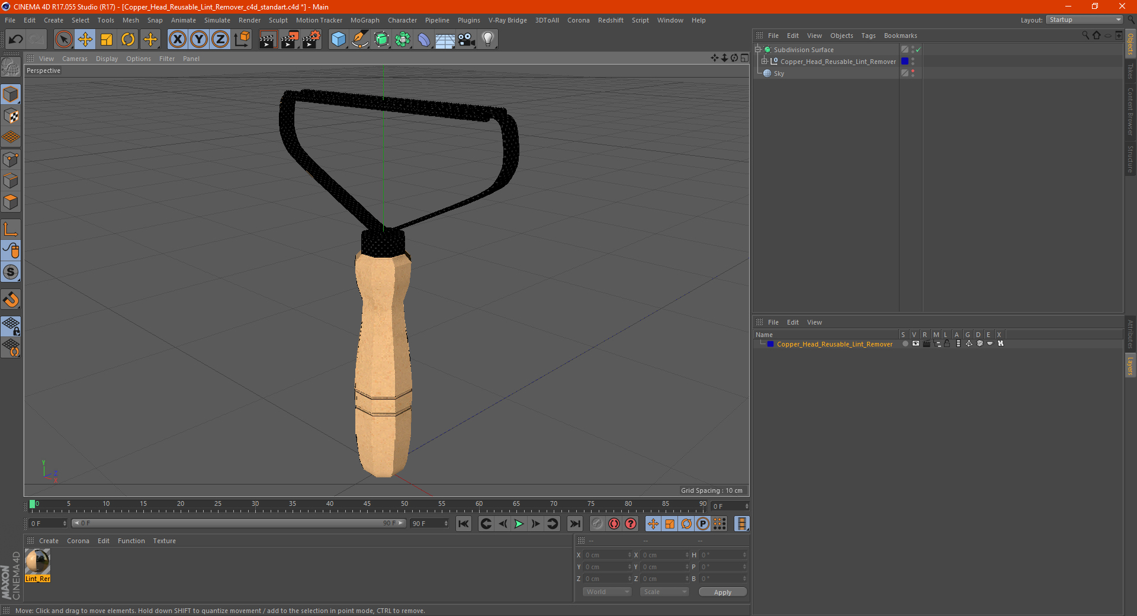1137x616 pixels.
Task: Enable Points mode in left sidebar
Action: [11, 159]
